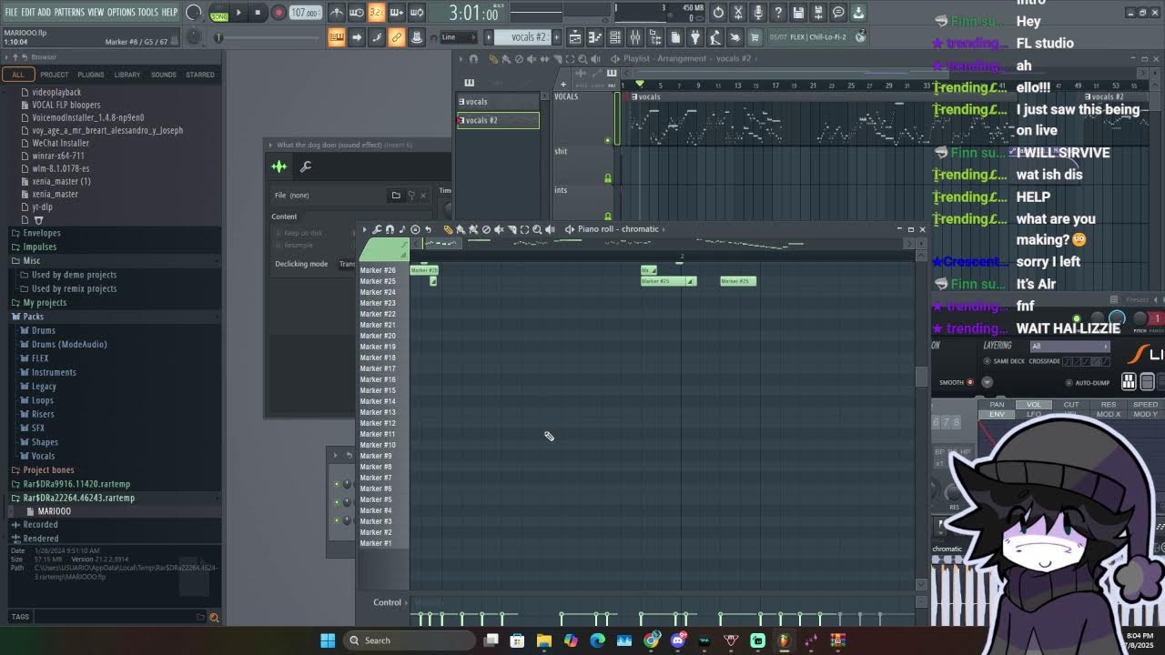Arm the Record button

pyautogui.click(x=279, y=13)
